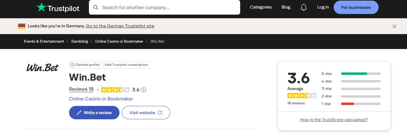Image resolution: width=407 pixels, height=133 pixels.
Task: Open the Categories menu
Action: [261, 7]
